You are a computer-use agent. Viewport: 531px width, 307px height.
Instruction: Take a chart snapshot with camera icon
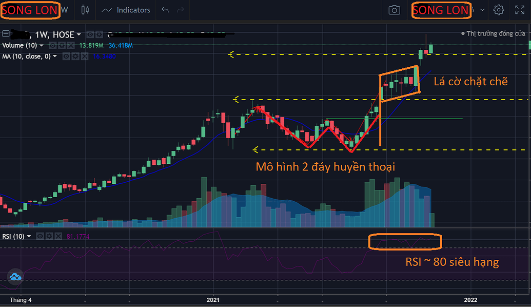coord(394,10)
